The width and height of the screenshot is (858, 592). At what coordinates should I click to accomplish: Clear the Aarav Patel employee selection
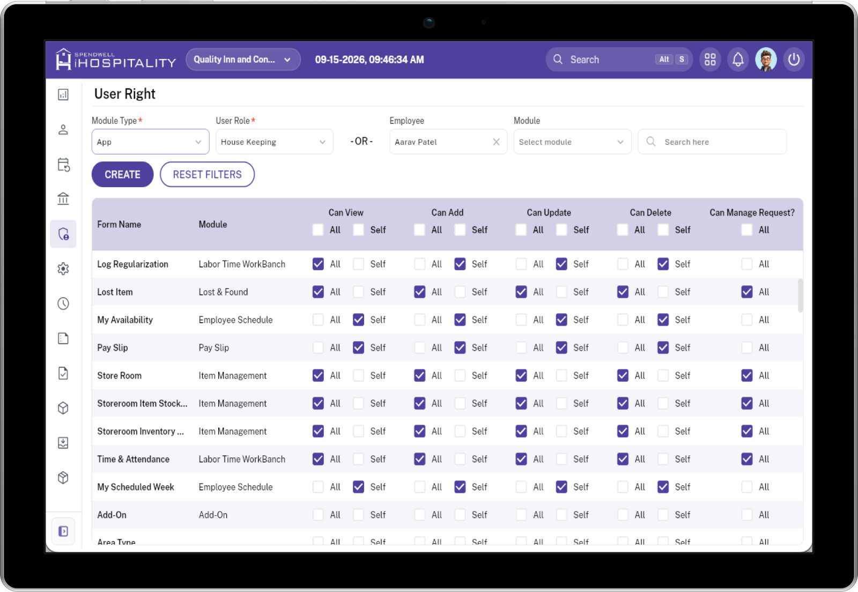pos(496,142)
